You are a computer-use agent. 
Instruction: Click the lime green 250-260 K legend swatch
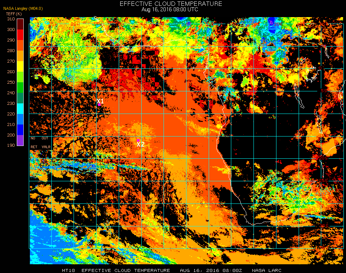(x=20, y=77)
